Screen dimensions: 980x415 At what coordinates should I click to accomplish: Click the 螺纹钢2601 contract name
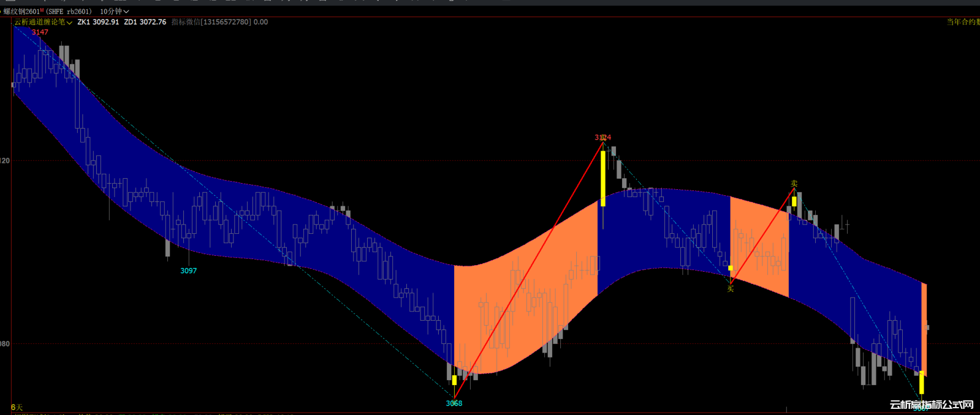[x=21, y=11]
